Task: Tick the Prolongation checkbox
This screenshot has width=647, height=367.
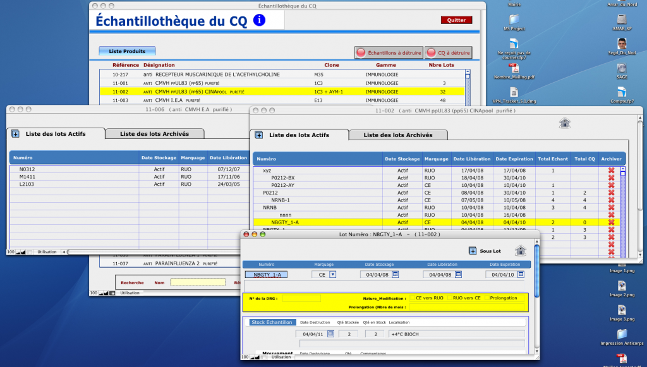Action: point(487,298)
